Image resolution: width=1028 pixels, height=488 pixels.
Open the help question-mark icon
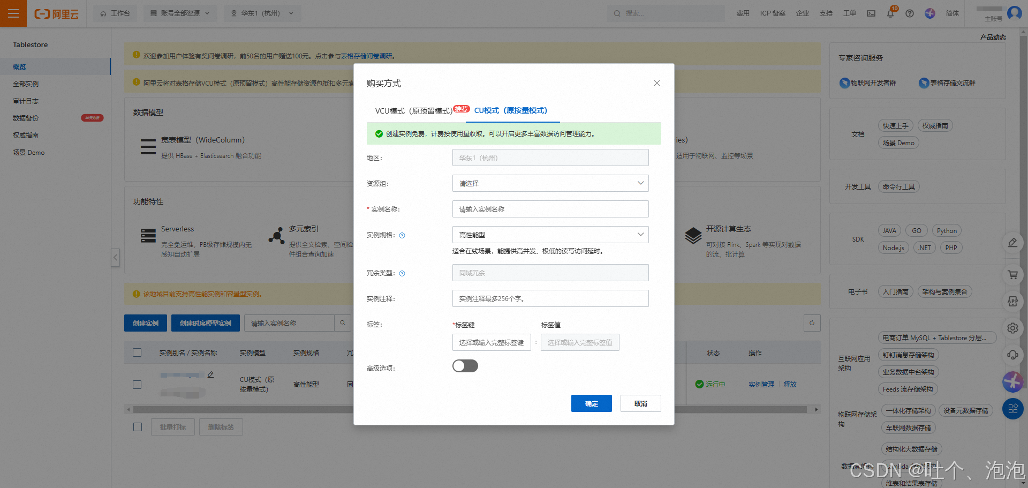click(x=909, y=13)
